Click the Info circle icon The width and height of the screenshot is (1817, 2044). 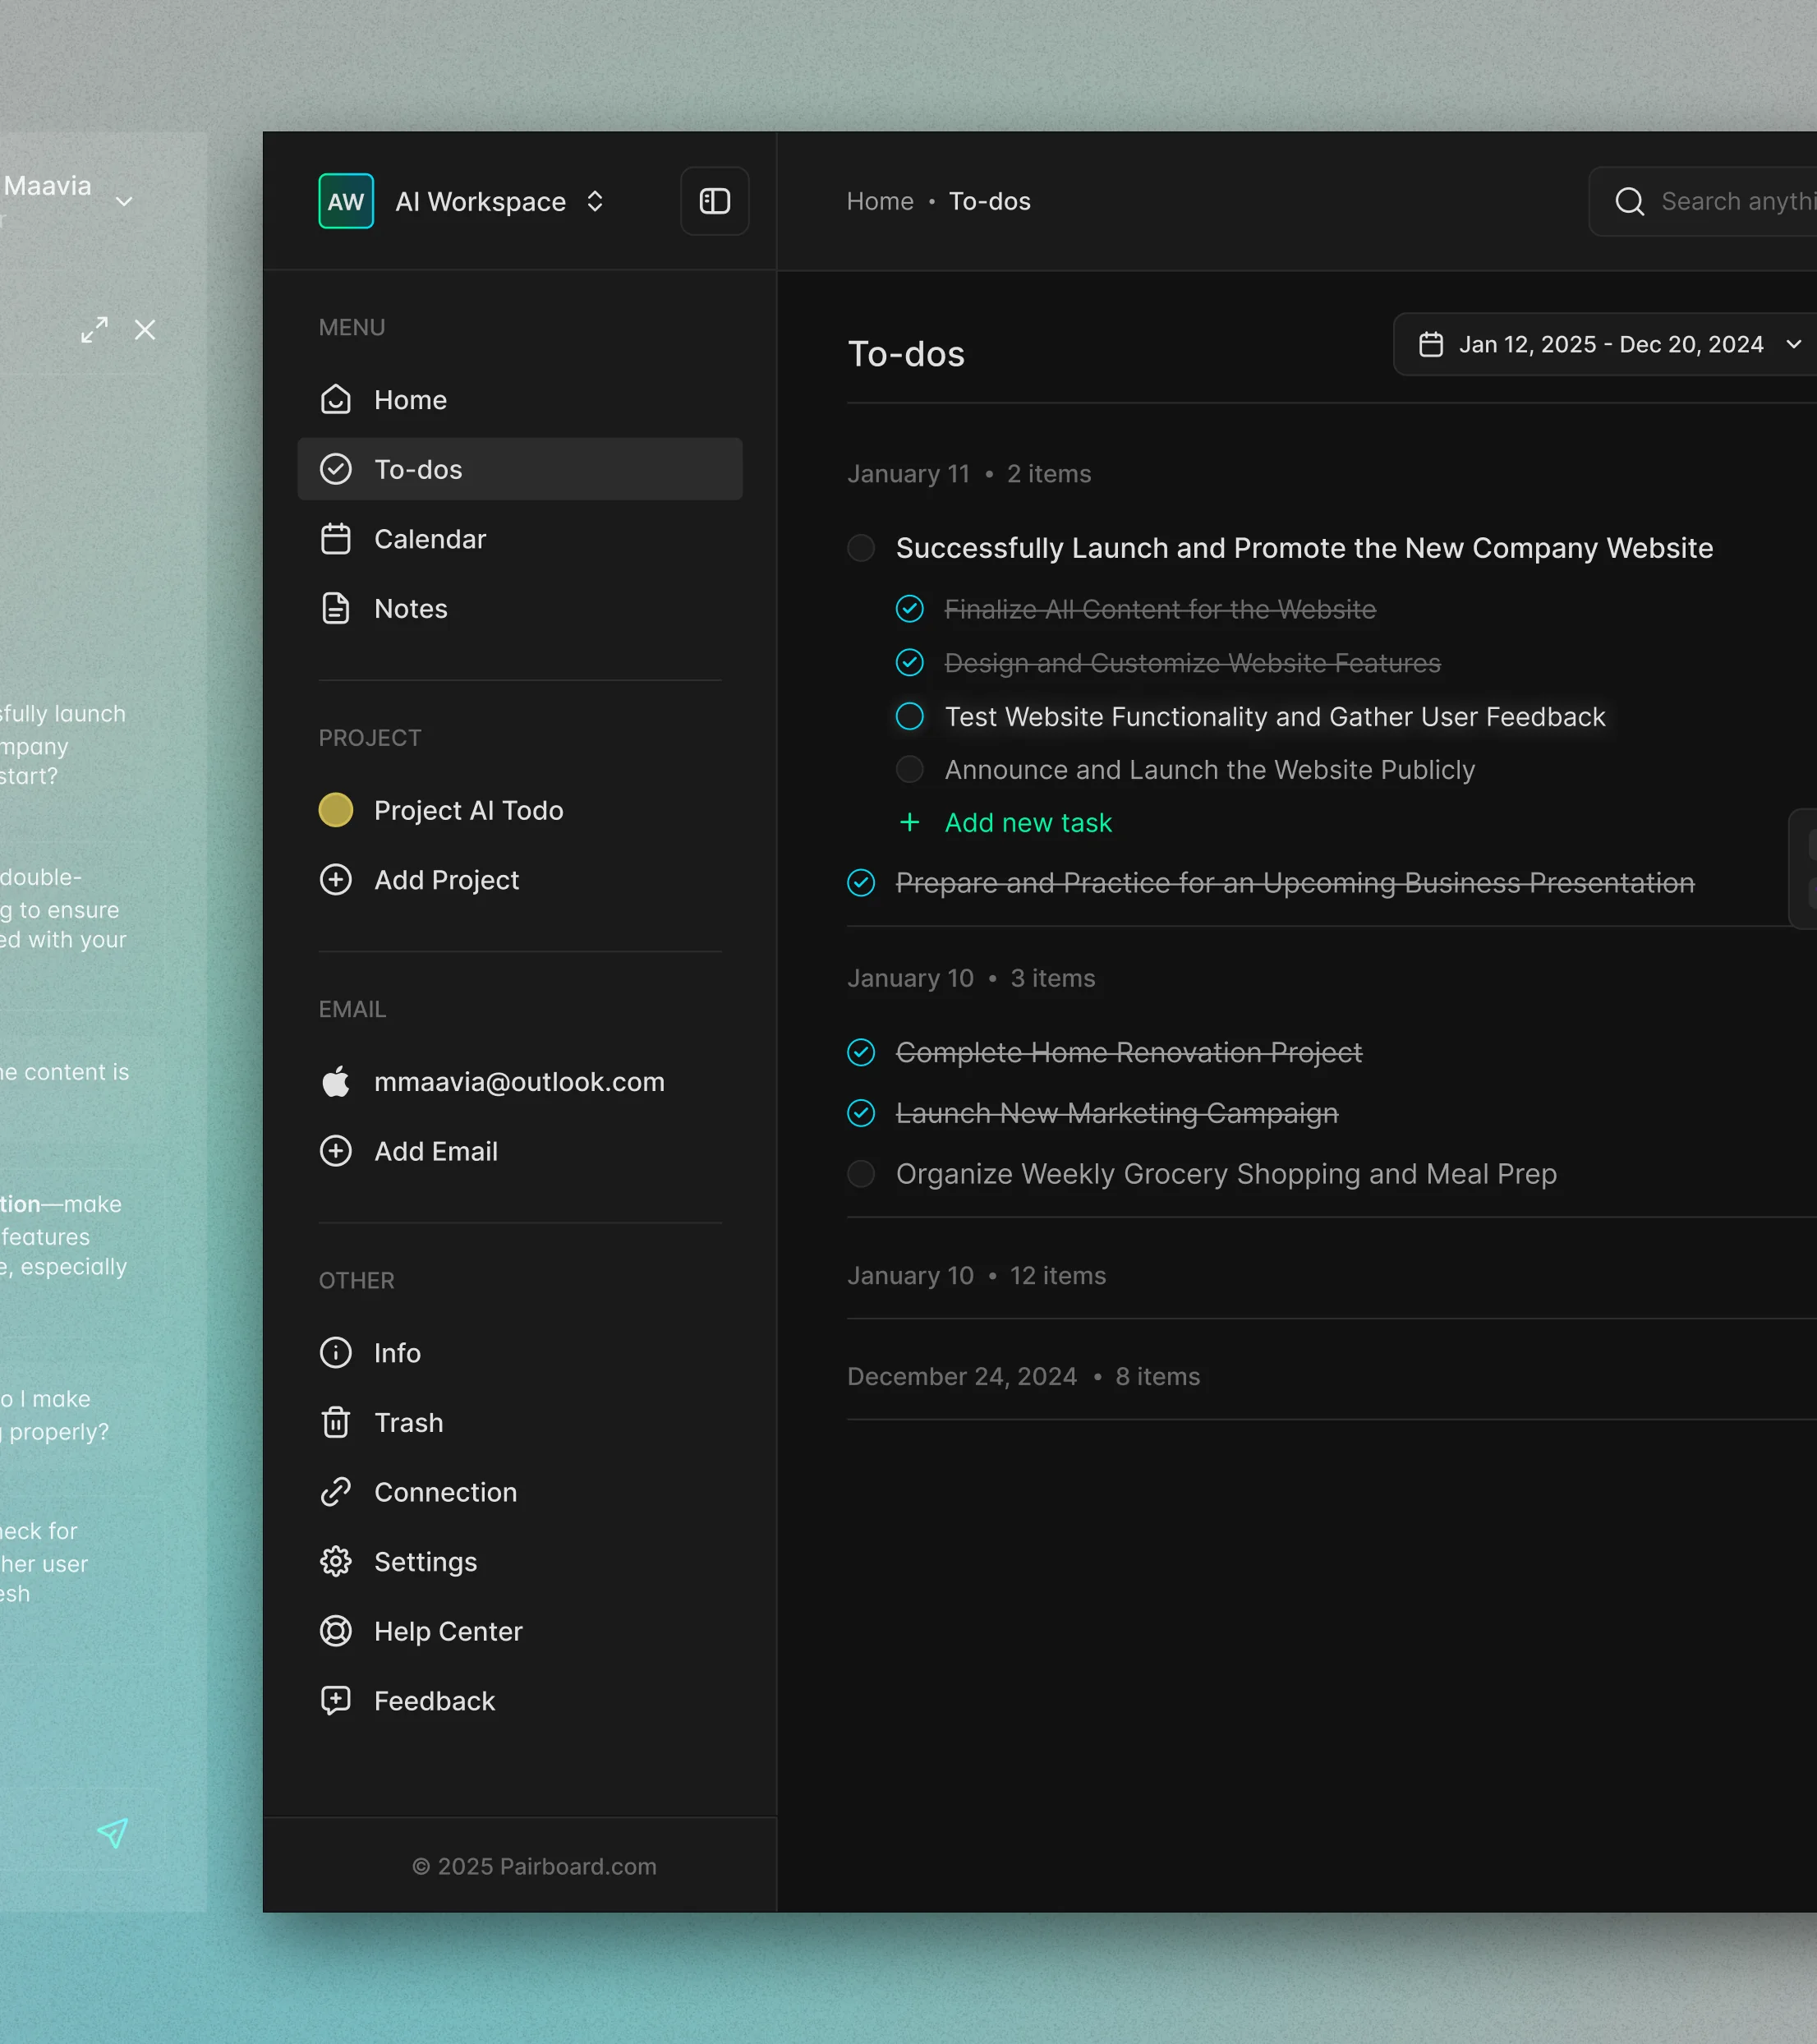pos(336,1353)
